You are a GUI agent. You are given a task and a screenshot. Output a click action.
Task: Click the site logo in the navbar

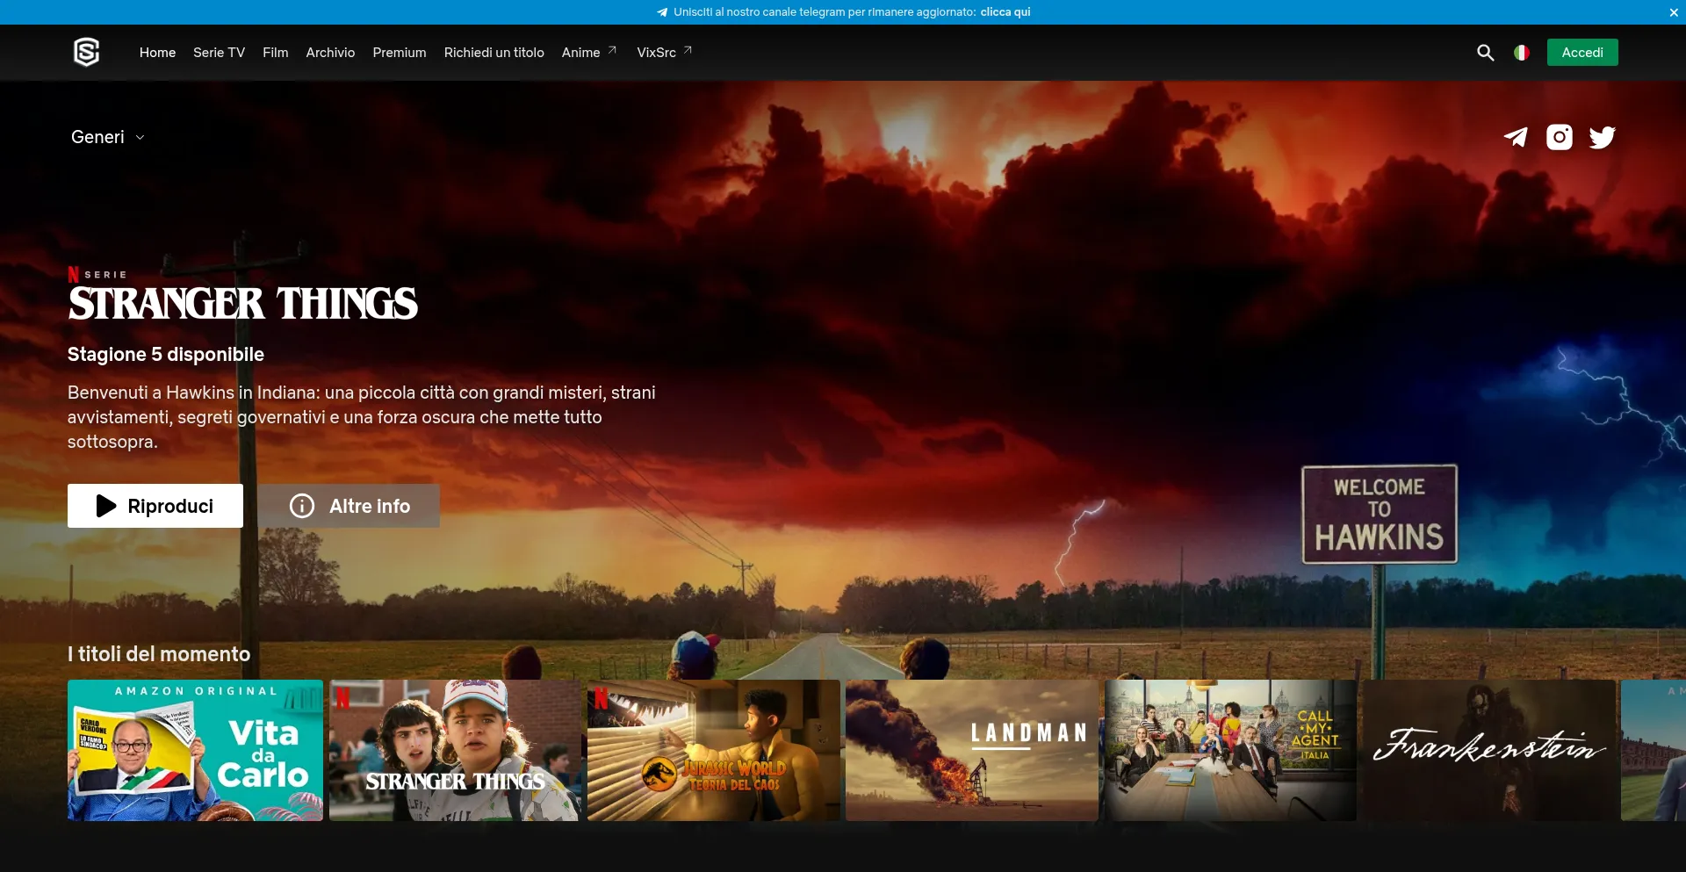pyautogui.click(x=86, y=53)
